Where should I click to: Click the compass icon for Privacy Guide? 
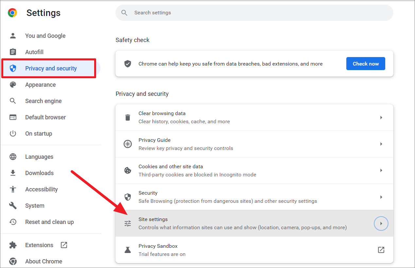[128, 144]
